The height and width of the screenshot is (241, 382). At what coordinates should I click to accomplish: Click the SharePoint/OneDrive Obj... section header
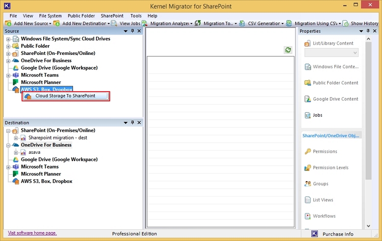pyautogui.click(x=331, y=136)
